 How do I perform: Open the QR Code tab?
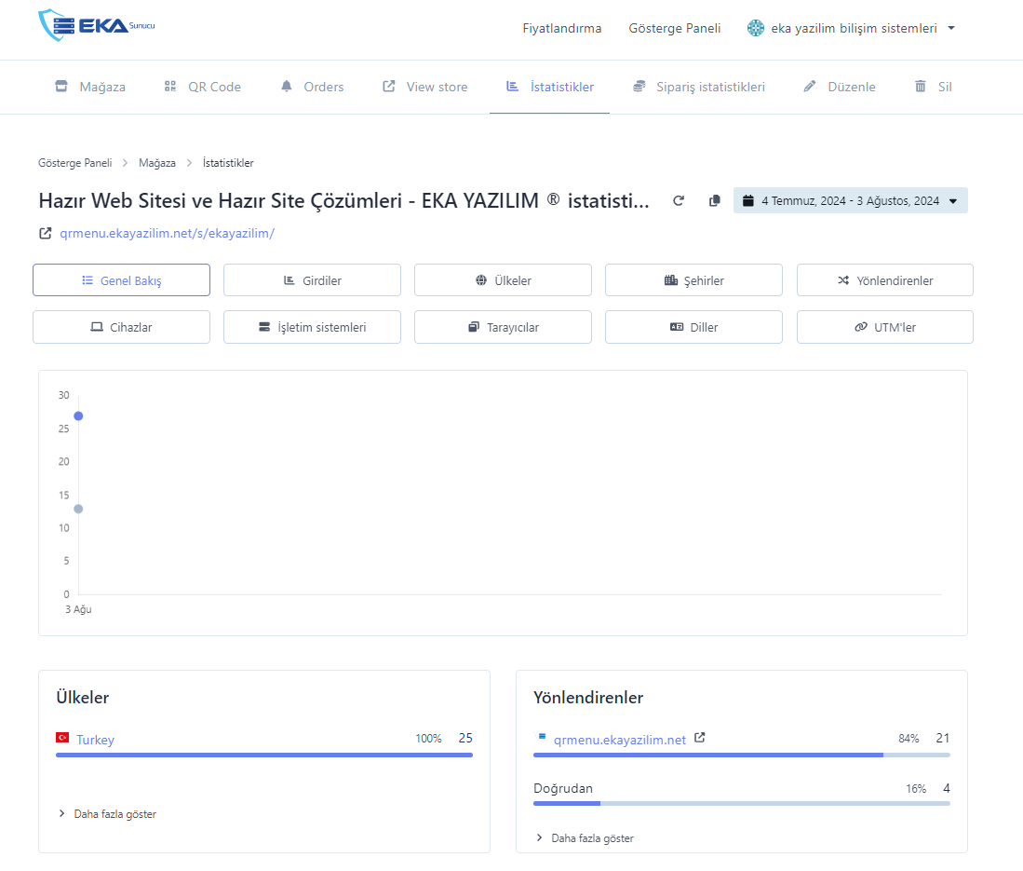pyautogui.click(x=202, y=87)
